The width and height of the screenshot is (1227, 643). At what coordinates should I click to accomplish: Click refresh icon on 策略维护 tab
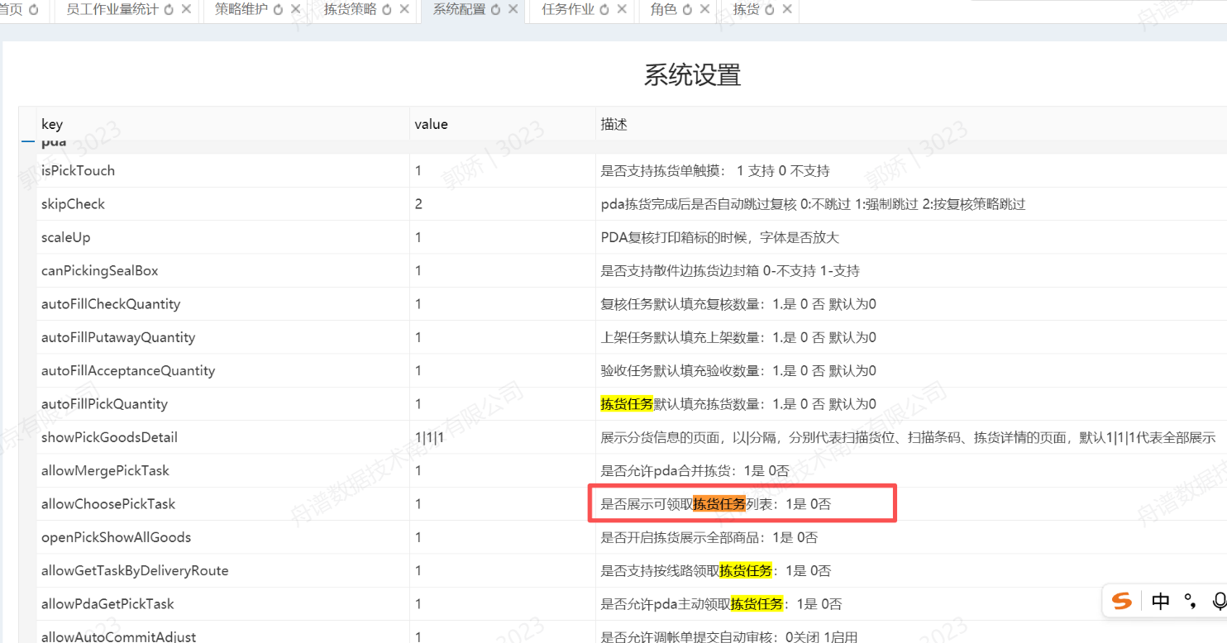(x=279, y=10)
